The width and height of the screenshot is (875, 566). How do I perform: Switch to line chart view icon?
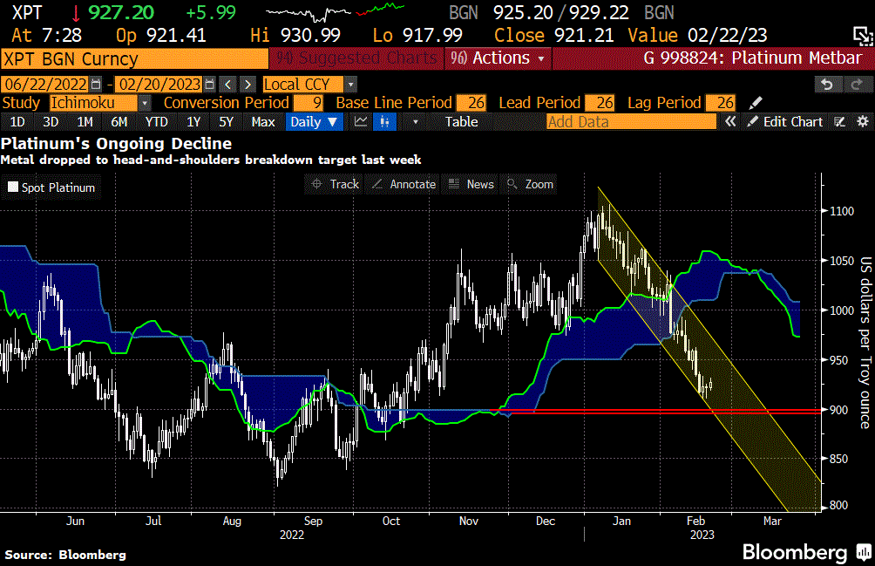coord(361,122)
